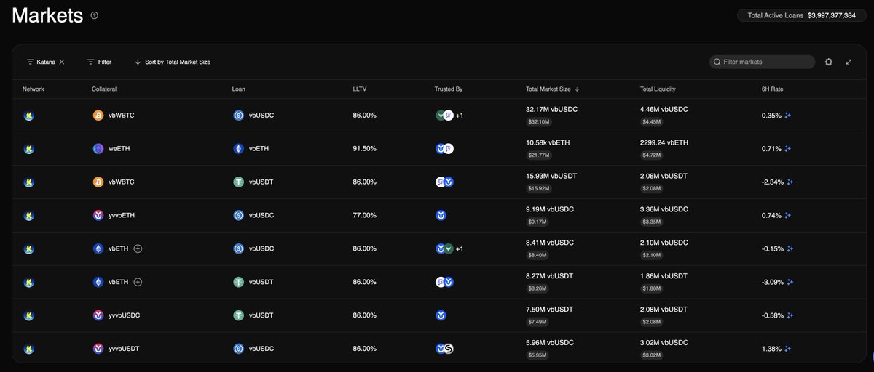Expand extra collateral on vbETH/vbUSDT row

(138, 282)
